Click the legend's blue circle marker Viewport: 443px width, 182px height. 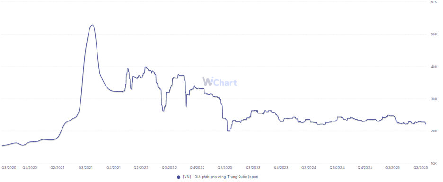(178, 177)
